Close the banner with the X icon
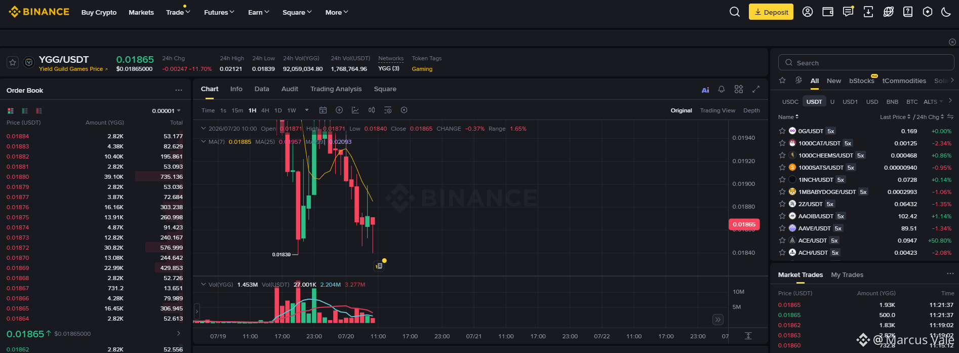Image resolution: width=959 pixels, height=353 pixels. coord(952,42)
